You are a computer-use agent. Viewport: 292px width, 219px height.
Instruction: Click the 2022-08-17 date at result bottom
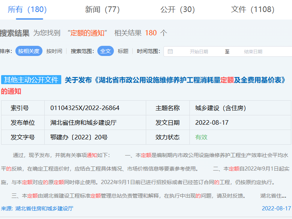[x=276, y=208]
